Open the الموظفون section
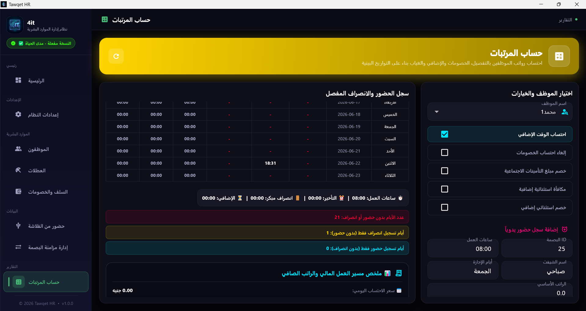Viewport: 586px width, 311px height. (x=46, y=149)
